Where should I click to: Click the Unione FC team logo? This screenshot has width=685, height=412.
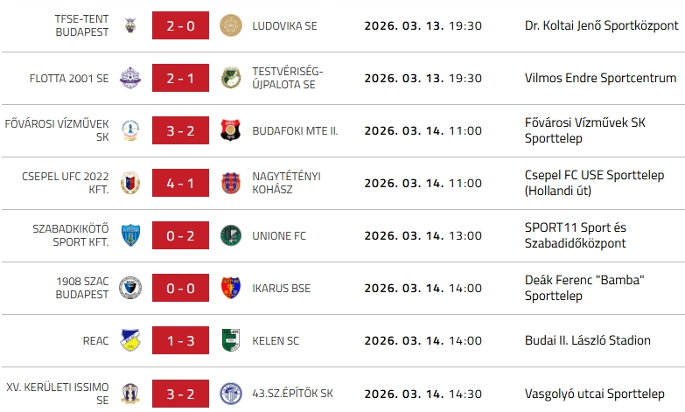(231, 235)
